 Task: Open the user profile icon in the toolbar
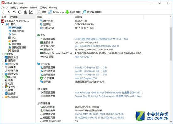click(25, 12)
